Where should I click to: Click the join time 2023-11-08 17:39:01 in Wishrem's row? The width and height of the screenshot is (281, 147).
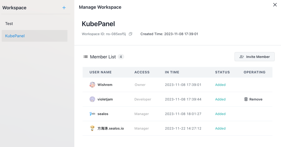(x=183, y=85)
